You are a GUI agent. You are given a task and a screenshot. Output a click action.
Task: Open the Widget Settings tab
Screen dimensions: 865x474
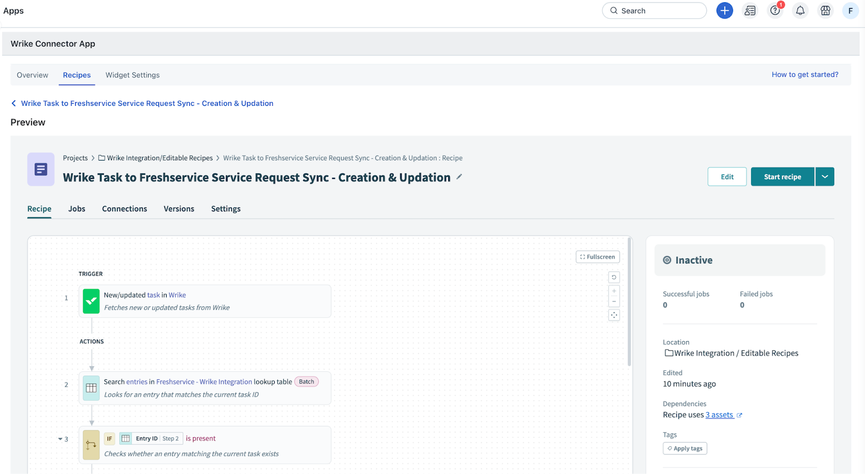132,75
